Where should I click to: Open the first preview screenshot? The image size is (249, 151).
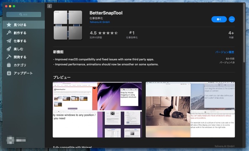97,110
